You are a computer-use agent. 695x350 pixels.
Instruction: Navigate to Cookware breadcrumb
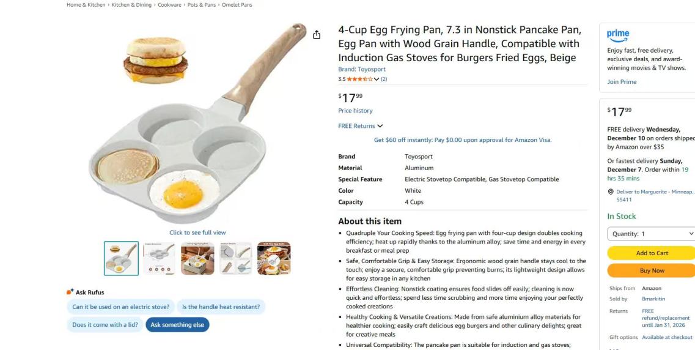tap(169, 5)
